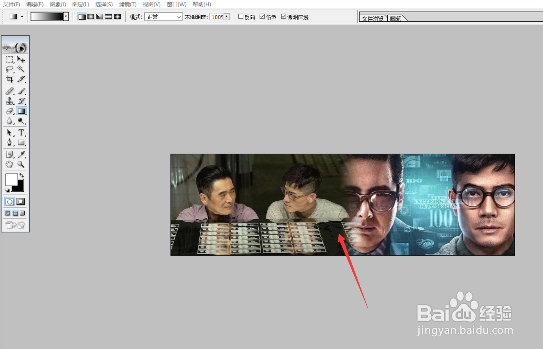
Task: Select the Pen tool
Action: point(10,143)
